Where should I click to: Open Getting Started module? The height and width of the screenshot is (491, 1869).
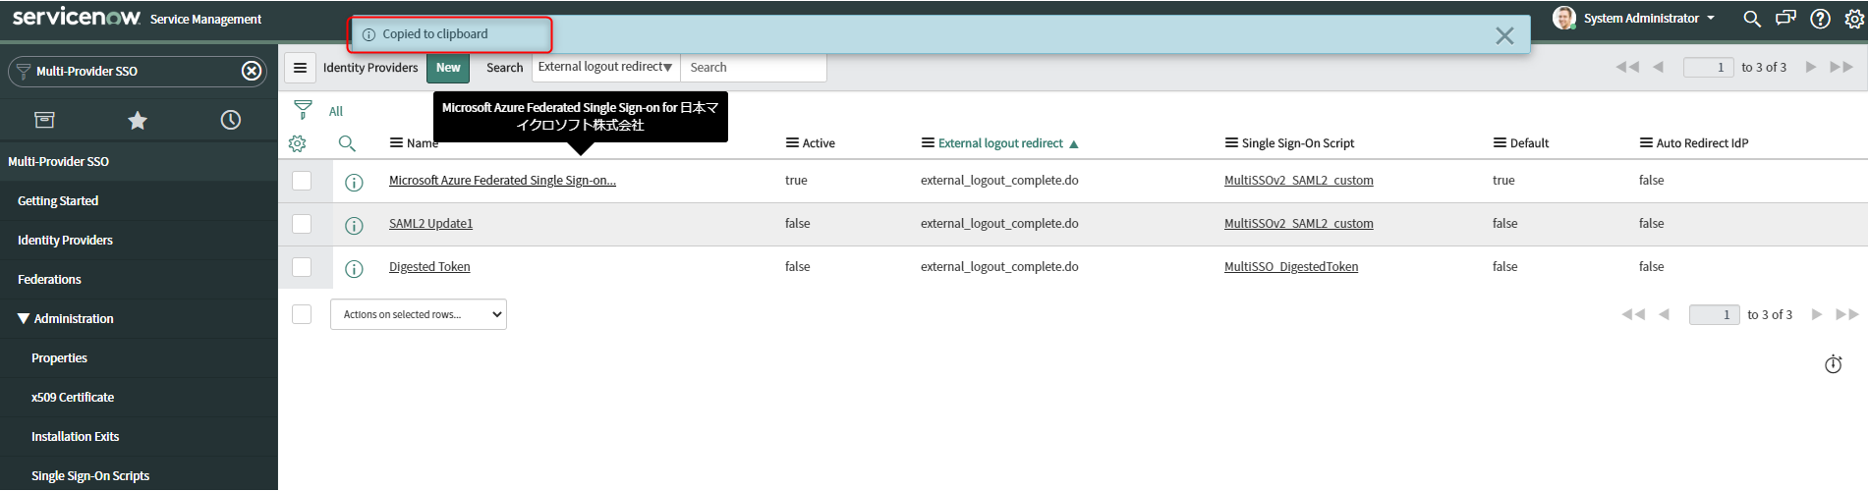coord(58,201)
